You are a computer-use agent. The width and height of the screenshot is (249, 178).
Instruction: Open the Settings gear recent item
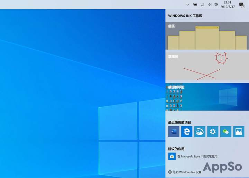(213, 131)
